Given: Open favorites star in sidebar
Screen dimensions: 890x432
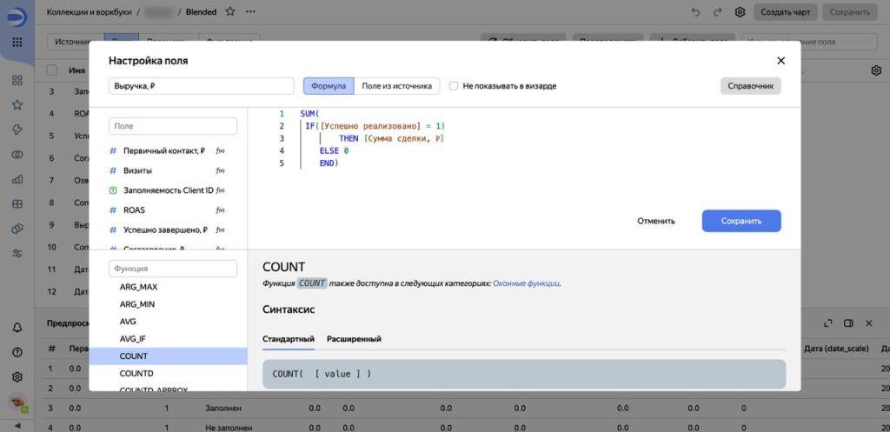Looking at the screenshot, I should point(17,104).
